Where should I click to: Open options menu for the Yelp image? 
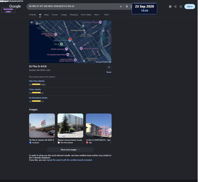pyautogui.click(x=110, y=142)
